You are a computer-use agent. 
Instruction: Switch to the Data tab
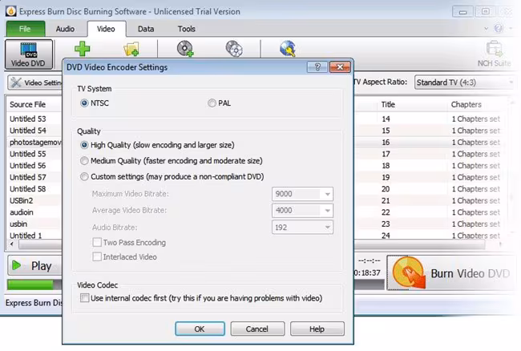pyautogui.click(x=146, y=29)
